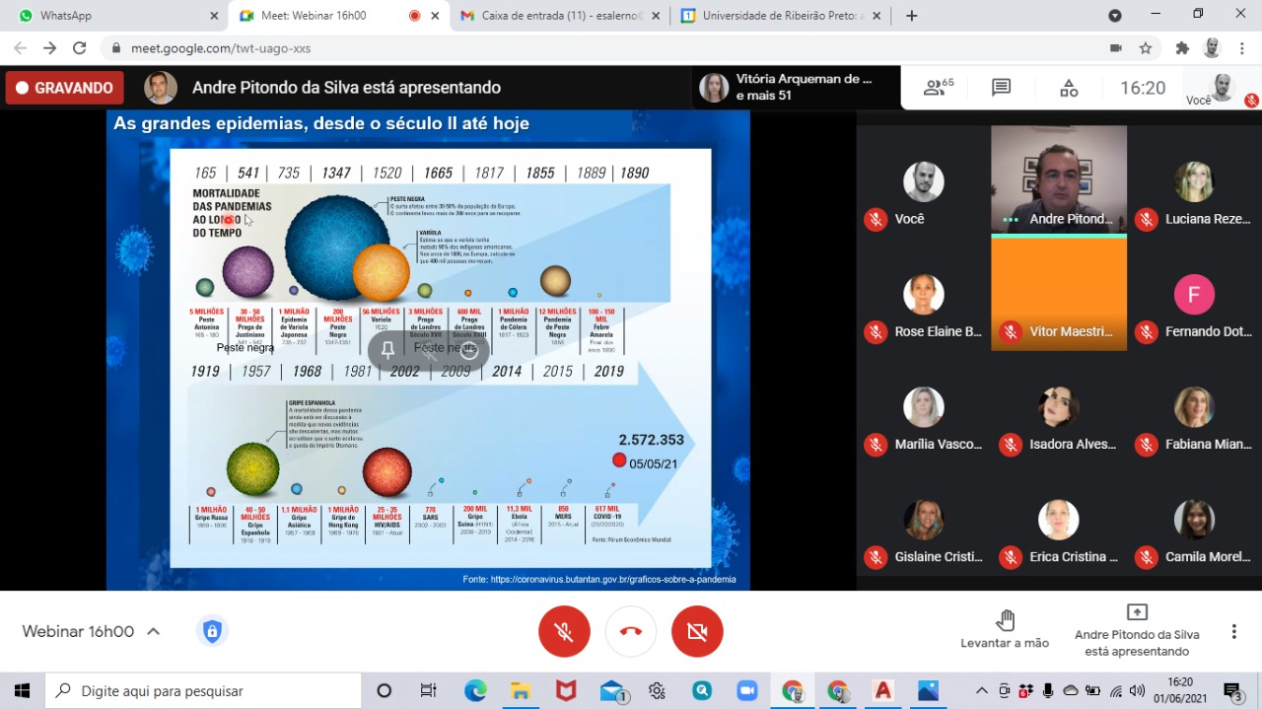Expand meeting details next to Webinar 16h00
1262x709 pixels.
(x=153, y=632)
